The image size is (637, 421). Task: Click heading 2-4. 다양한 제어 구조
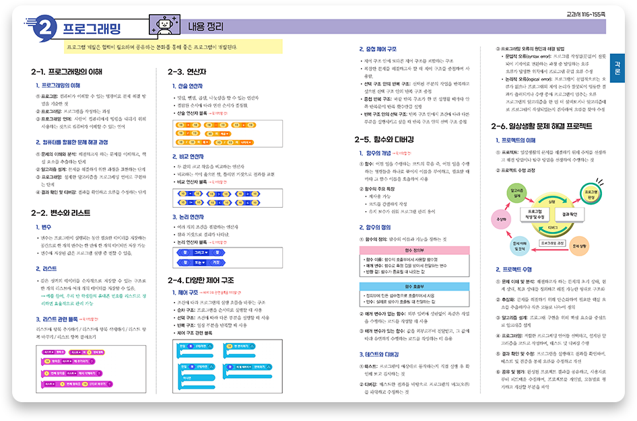pyautogui.click(x=201, y=280)
